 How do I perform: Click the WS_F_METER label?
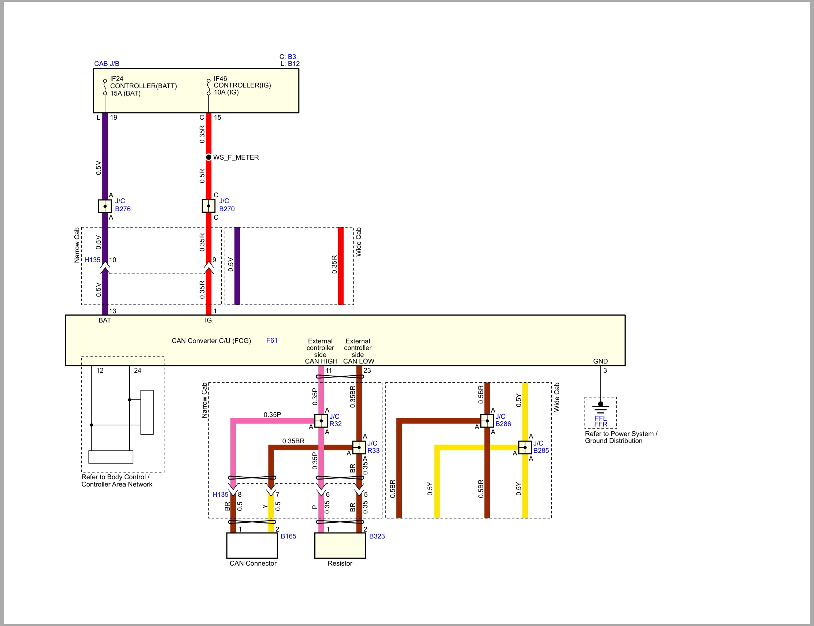point(236,157)
